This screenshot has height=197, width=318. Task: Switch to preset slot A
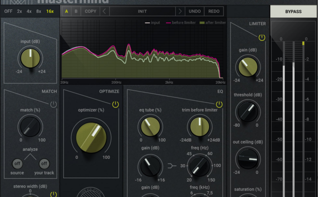click(66, 11)
